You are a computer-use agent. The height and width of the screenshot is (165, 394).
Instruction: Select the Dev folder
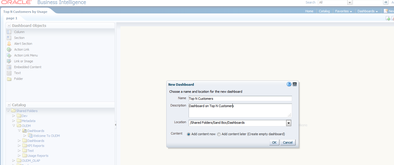[25, 116]
